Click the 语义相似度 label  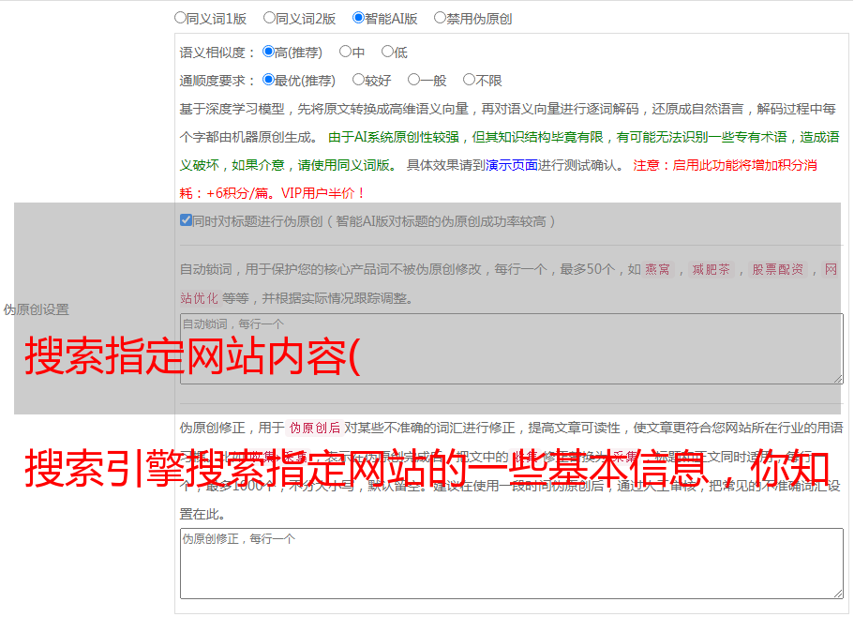[x=217, y=53]
